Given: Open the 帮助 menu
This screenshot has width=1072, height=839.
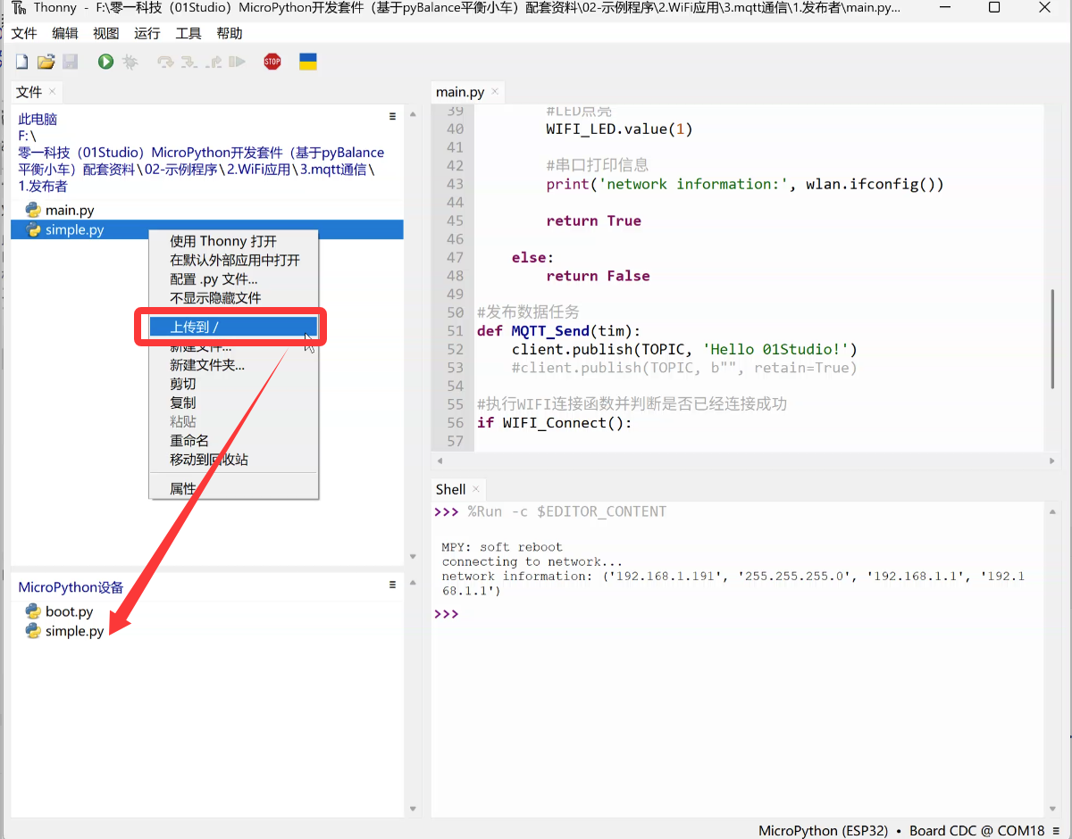Looking at the screenshot, I should (230, 33).
